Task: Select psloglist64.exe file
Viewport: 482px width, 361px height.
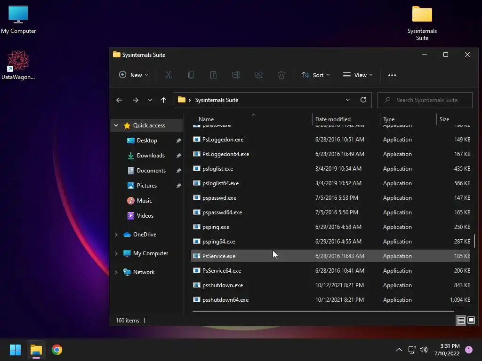Action: point(331,183)
